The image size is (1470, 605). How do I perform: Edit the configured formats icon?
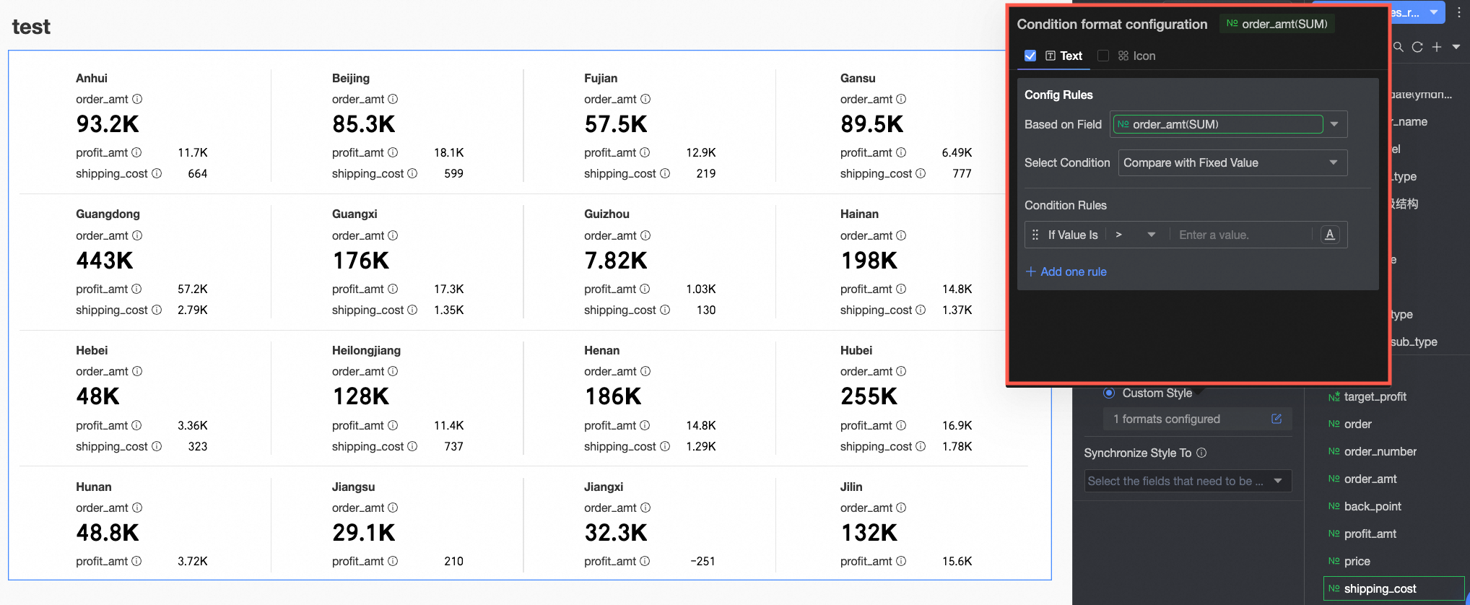point(1277,419)
